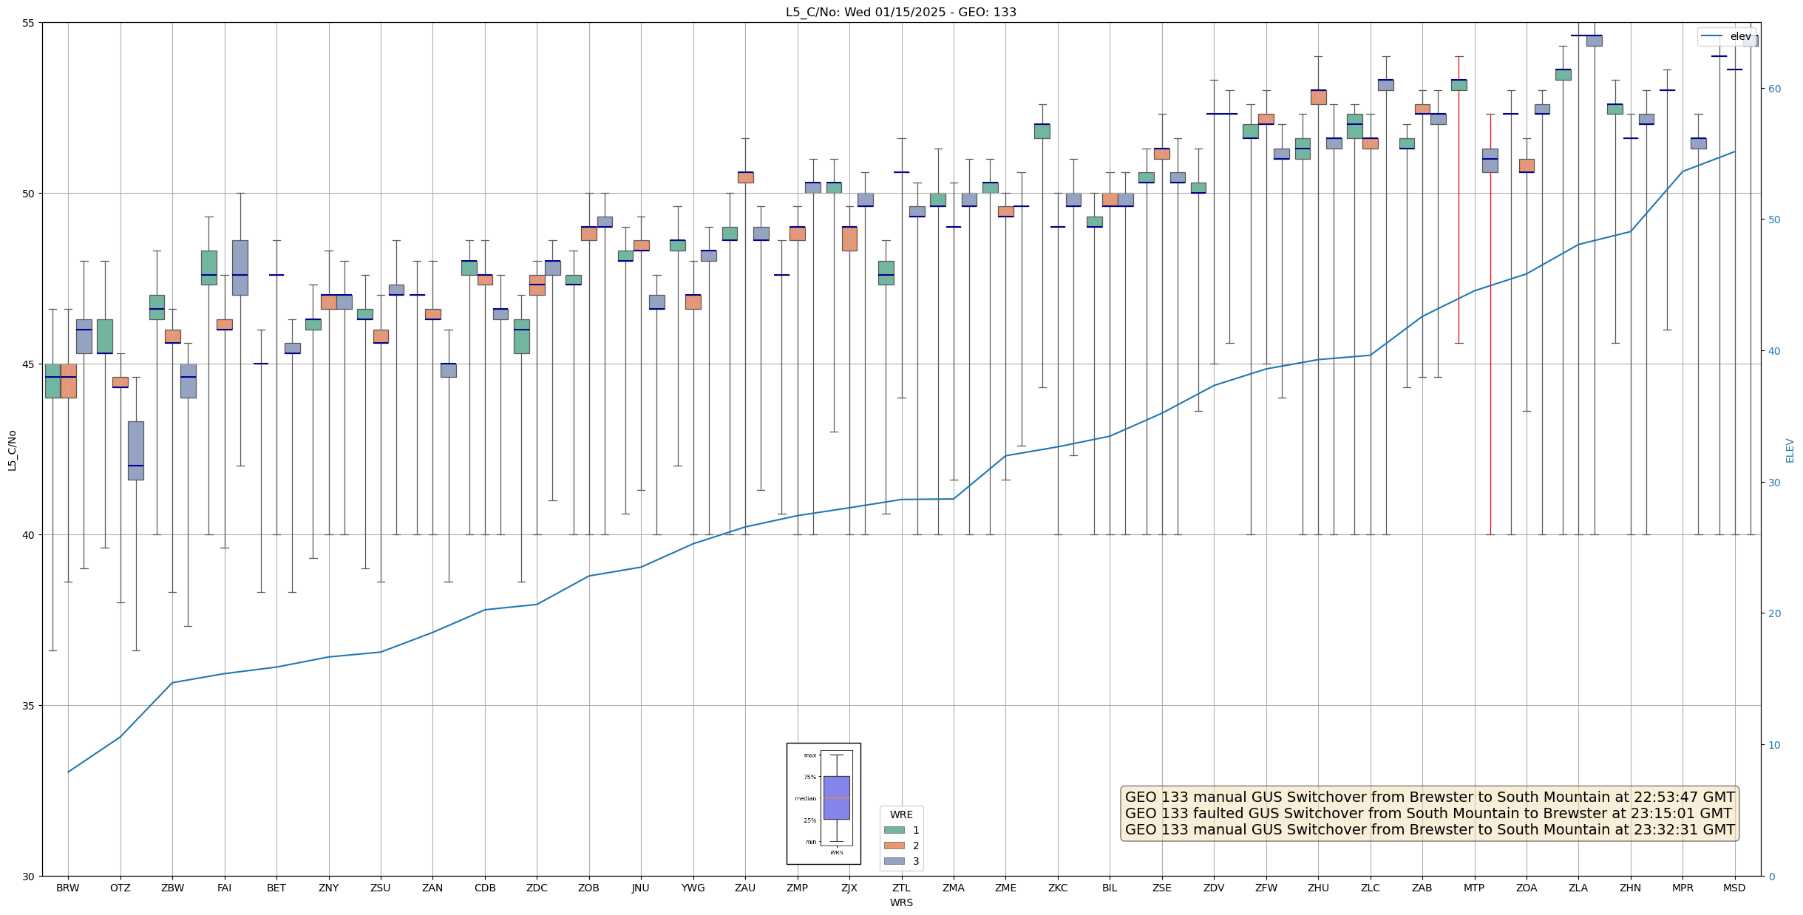The width and height of the screenshot is (1803, 915).
Task: Click the blue ELEV right axis label
Action: [1790, 450]
